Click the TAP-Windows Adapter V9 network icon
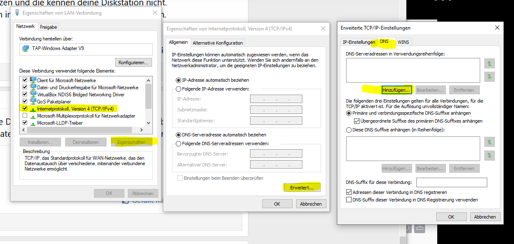Image resolution: width=514 pixels, height=244 pixels. tap(25, 48)
